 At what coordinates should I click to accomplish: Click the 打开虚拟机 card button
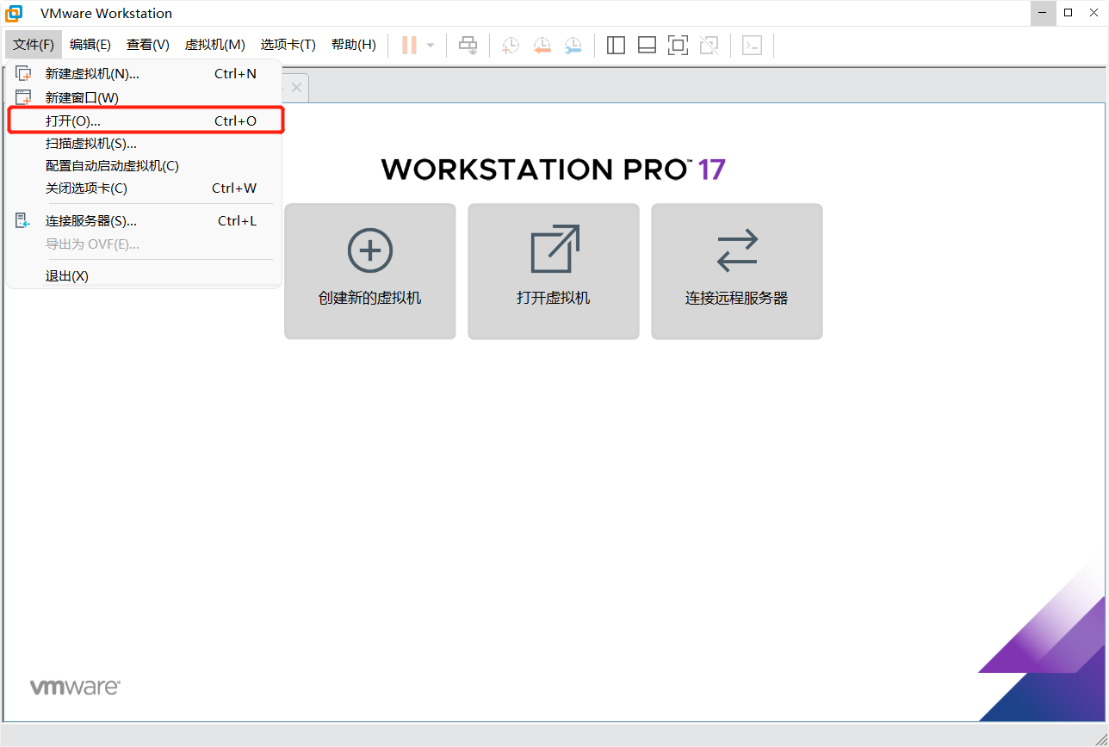[x=554, y=271]
